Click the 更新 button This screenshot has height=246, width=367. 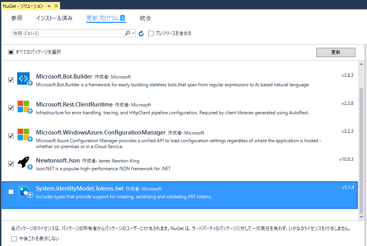(336, 52)
